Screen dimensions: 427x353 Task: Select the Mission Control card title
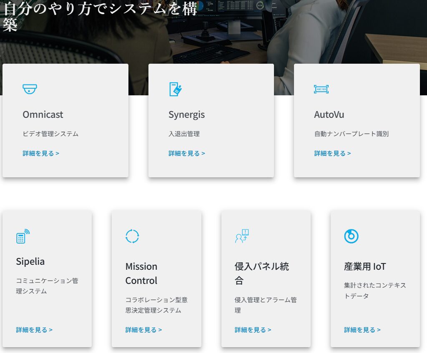pyautogui.click(x=141, y=273)
